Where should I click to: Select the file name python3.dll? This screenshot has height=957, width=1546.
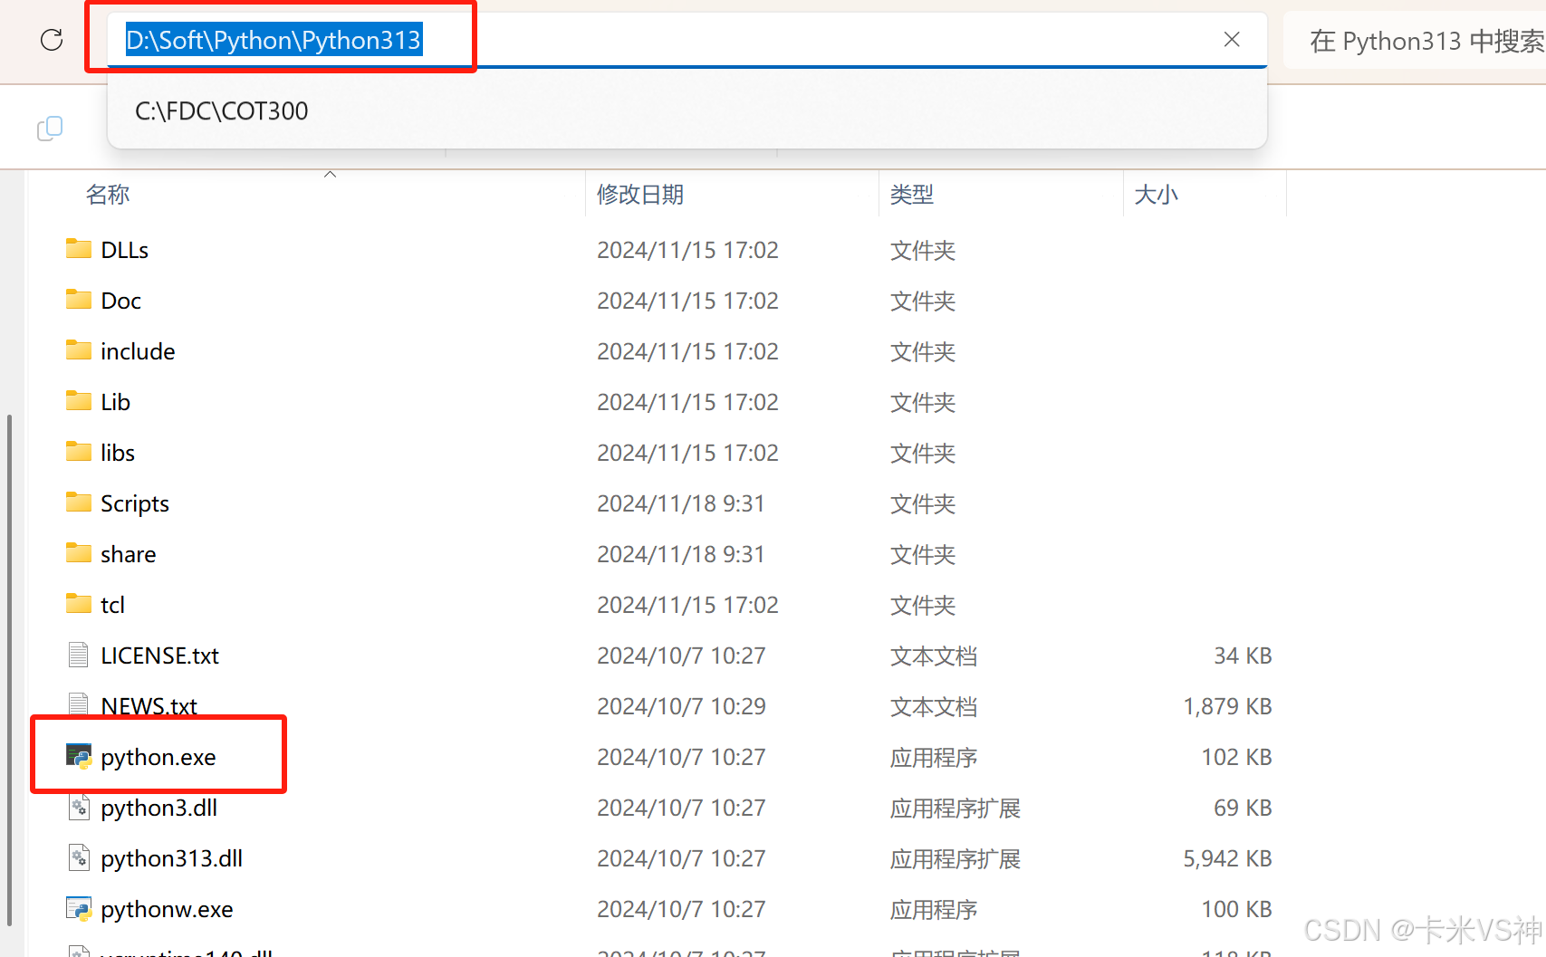[159, 808]
